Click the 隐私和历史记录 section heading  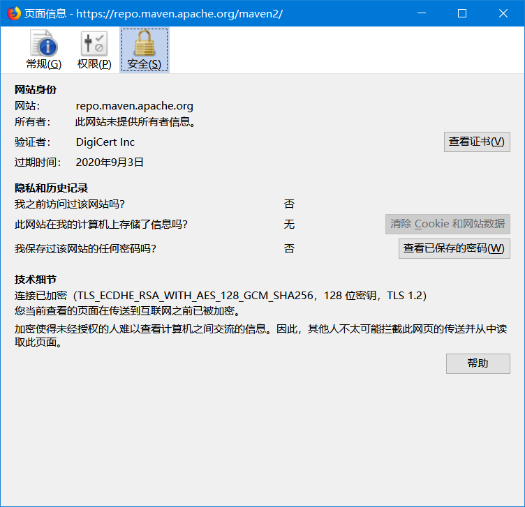point(51,188)
